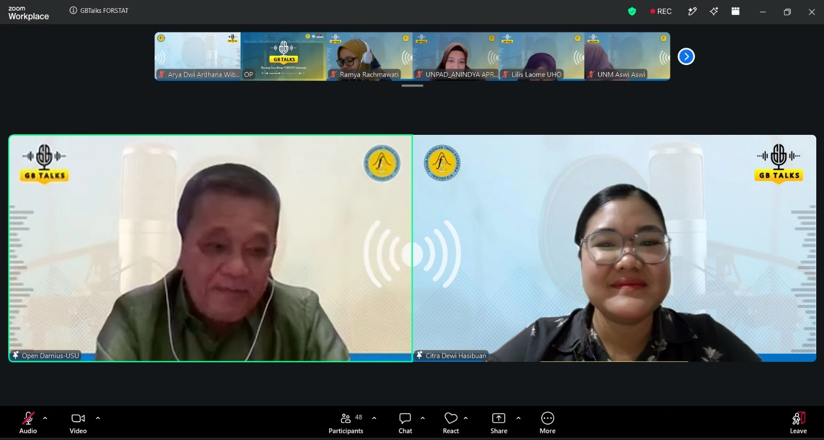Select Arya Dwi Ardhana thumbnail

[x=198, y=56]
